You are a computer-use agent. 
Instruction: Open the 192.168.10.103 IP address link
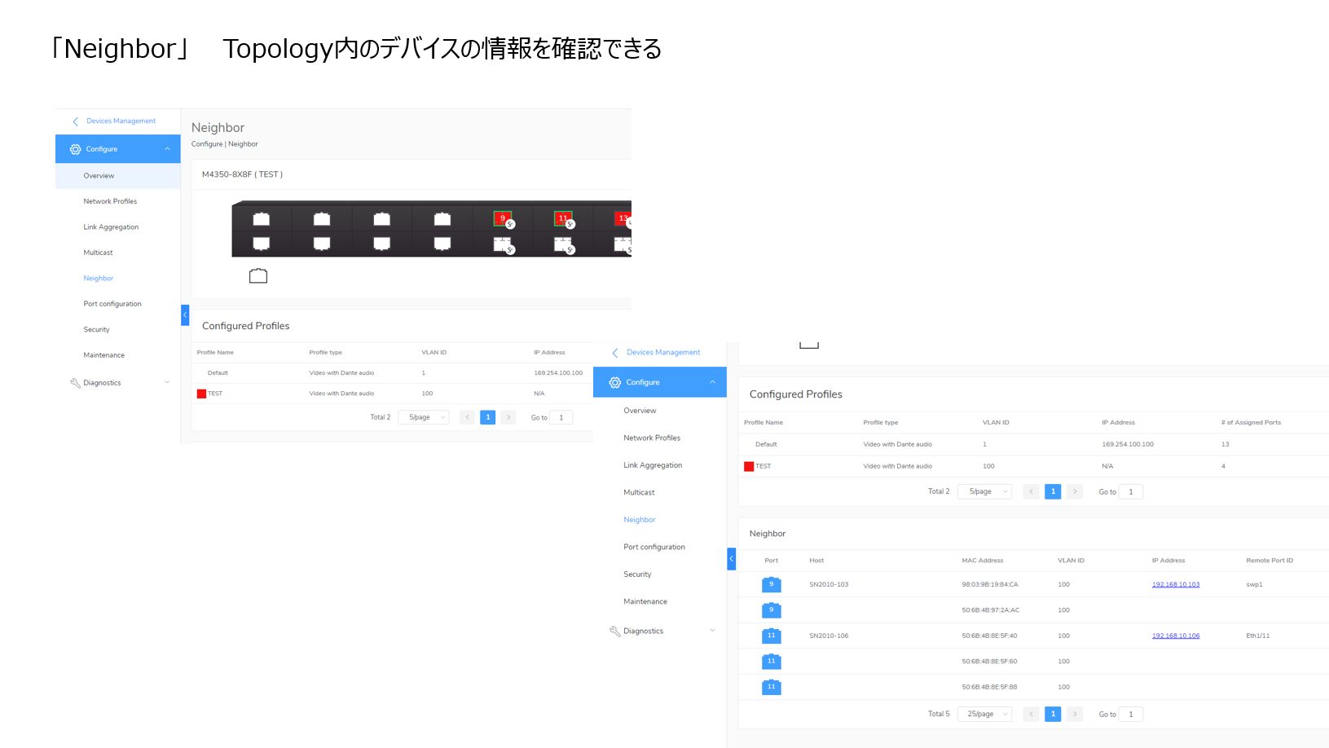click(x=1176, y=584)
